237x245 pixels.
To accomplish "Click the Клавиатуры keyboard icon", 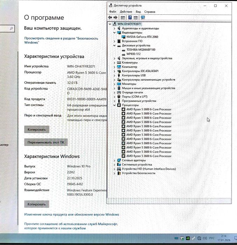I will tap(119, 63).
